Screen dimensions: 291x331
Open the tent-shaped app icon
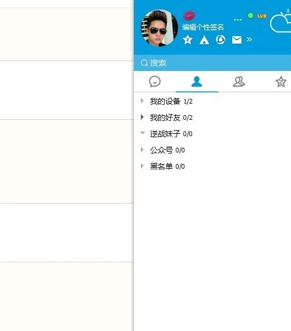[204, 40]
